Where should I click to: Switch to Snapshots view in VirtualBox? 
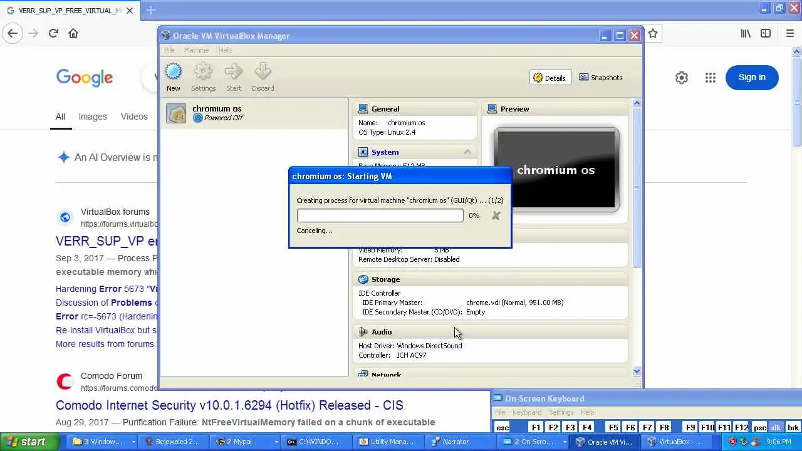601,78
